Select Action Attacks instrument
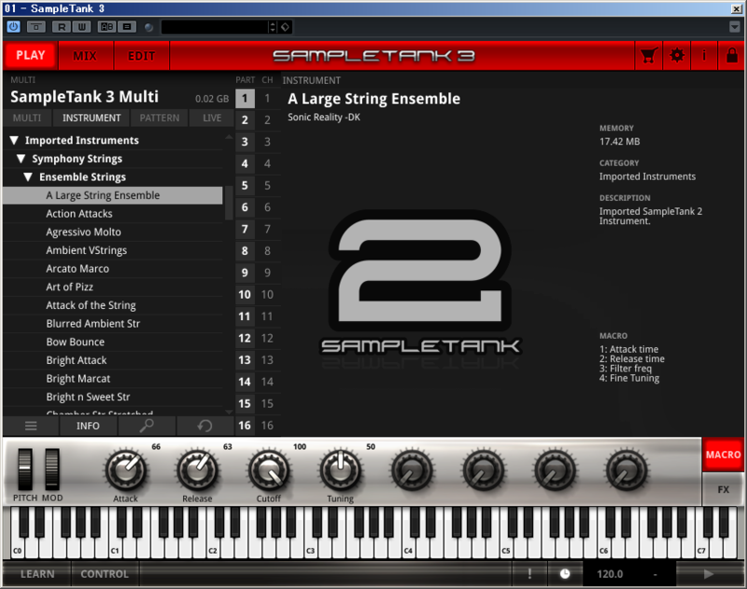This screenshot has height=589, width=747. 113,214
